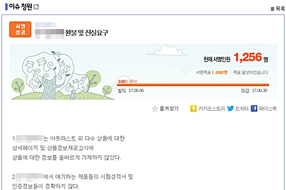The width and height of the screenshot is (286, 190).
Task: Click the orange signature progress bar
Action: (193, 85)
